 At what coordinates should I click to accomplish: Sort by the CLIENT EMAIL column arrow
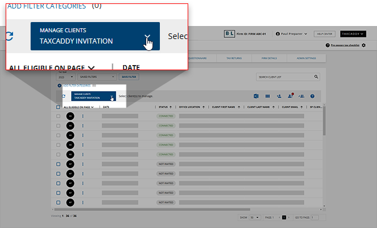[x=302, y=107]
